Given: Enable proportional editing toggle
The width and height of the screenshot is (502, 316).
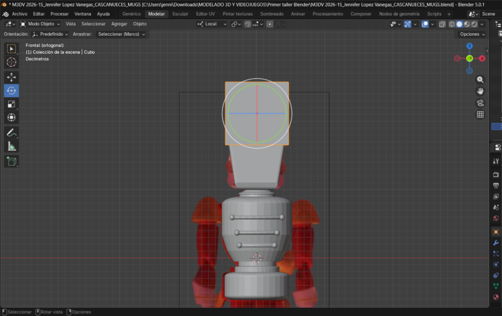Looking at the screenshot, I should [x=270, y=24].
